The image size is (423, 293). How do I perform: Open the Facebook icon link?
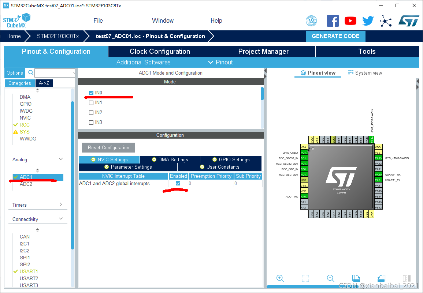(x=333, y=21)
